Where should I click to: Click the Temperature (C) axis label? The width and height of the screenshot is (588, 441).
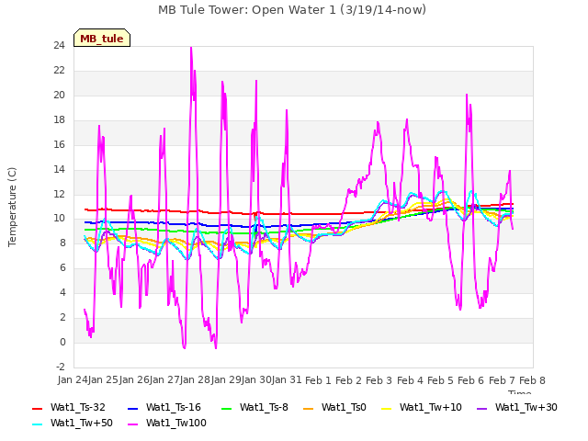coord(12,207)
